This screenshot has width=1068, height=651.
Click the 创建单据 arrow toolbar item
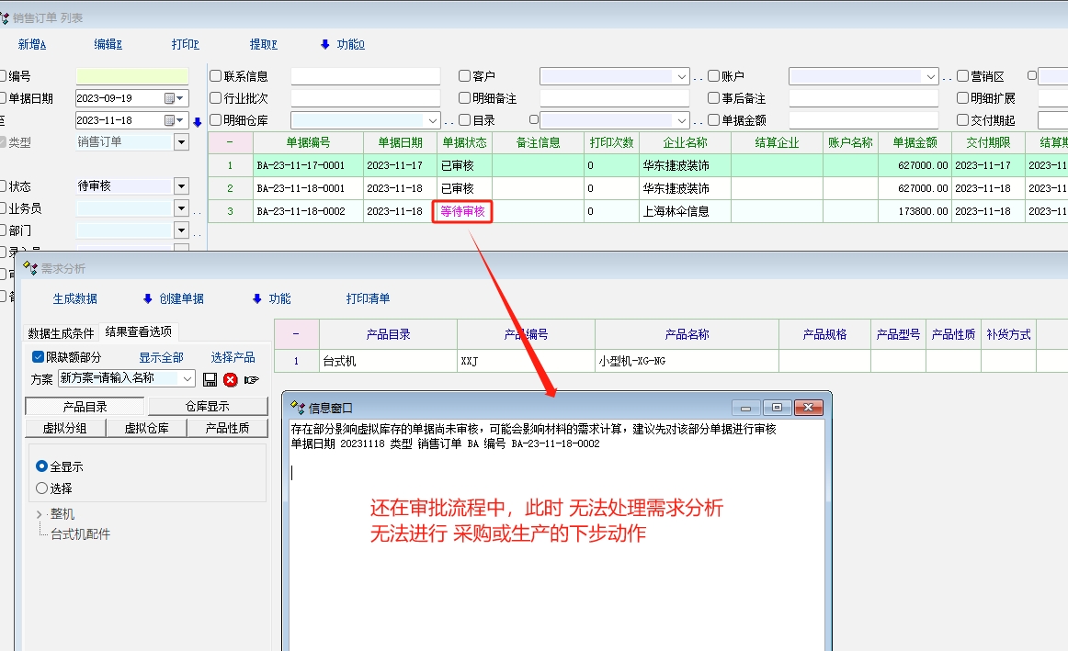(x=174, y=298)
